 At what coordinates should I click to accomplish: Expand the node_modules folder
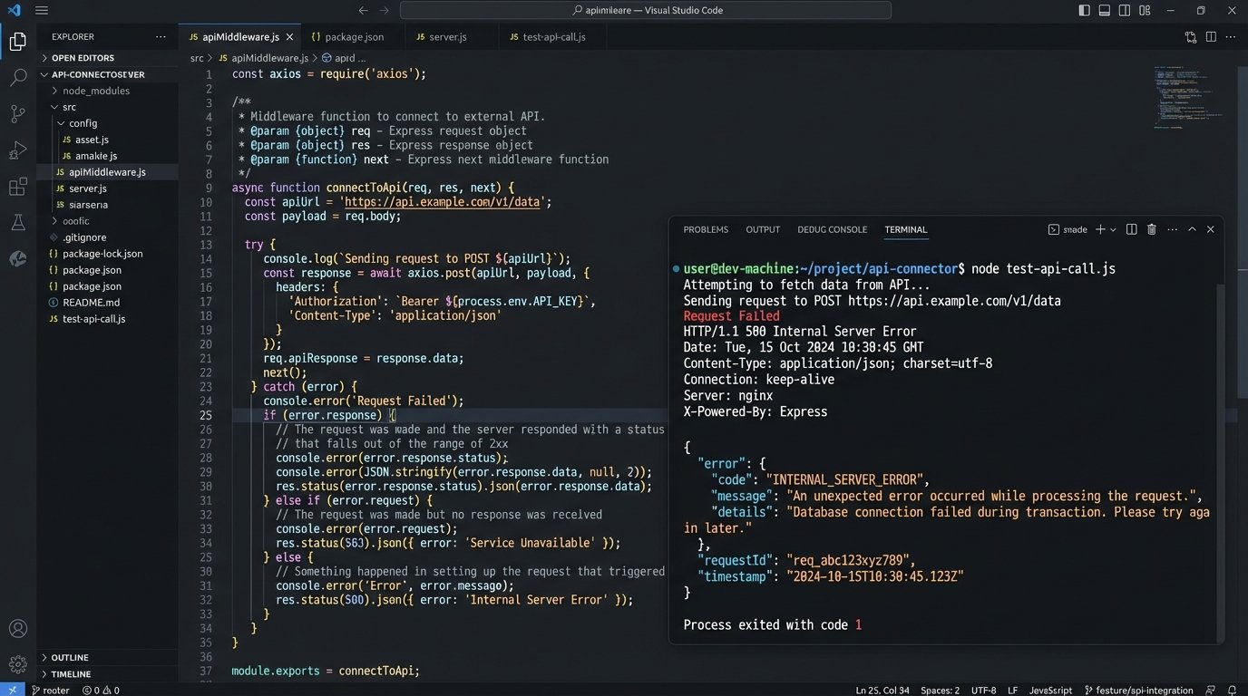click(x=95, y=91)
